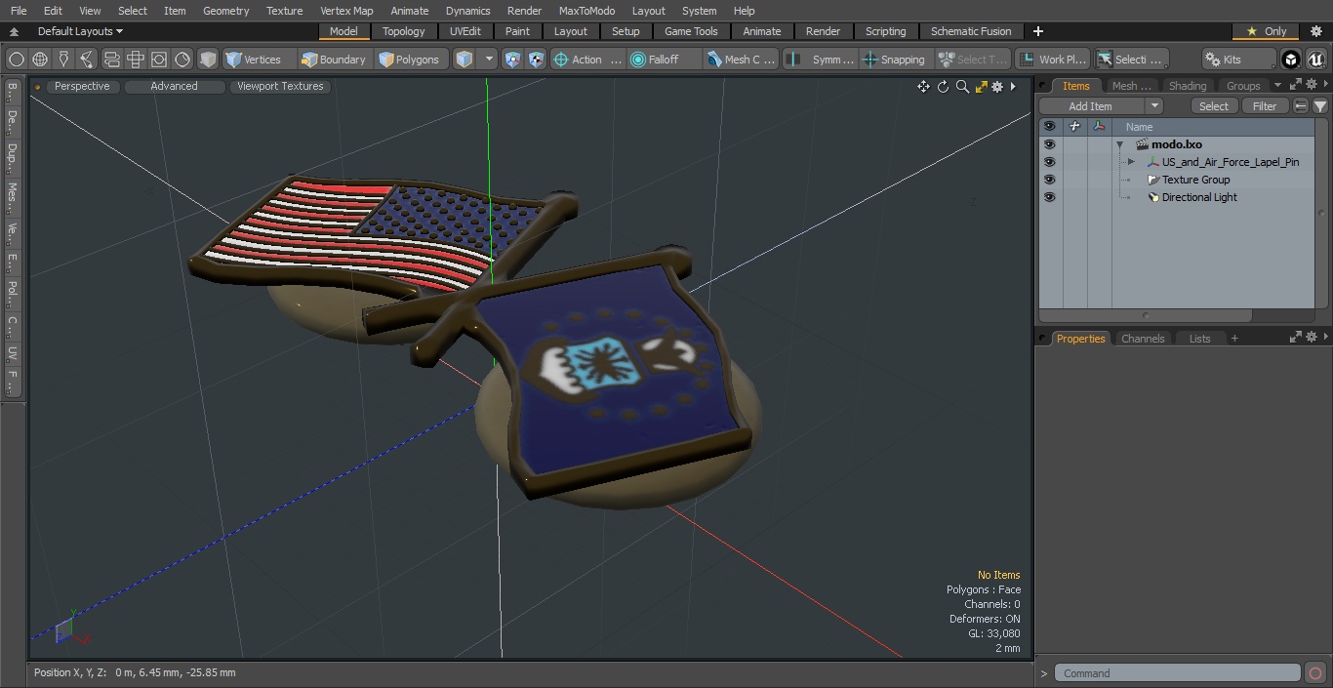
Task: Hide the Directional Light item
Action: click(x=1049, y=197)
